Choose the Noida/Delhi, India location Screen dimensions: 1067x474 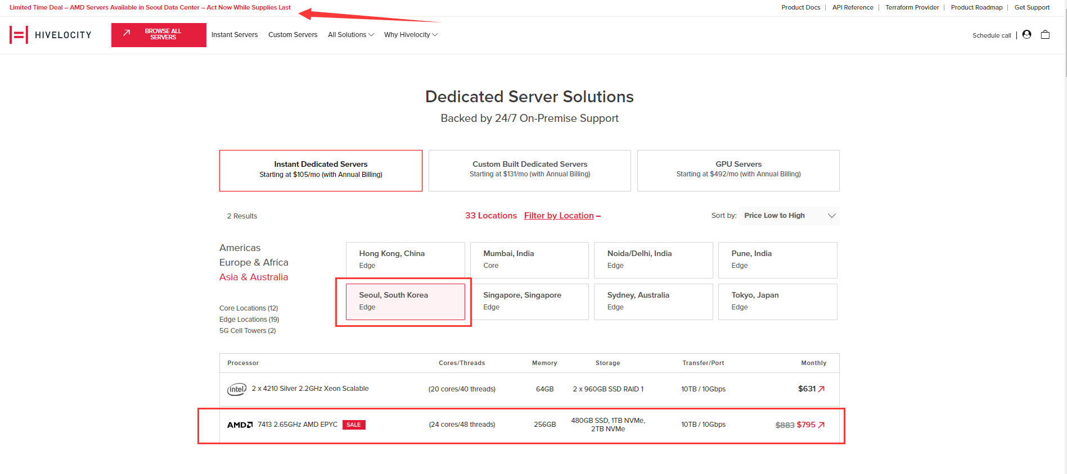point(654,260)
